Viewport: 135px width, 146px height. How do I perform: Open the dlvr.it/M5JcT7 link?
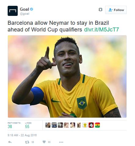tap(101, 30)
